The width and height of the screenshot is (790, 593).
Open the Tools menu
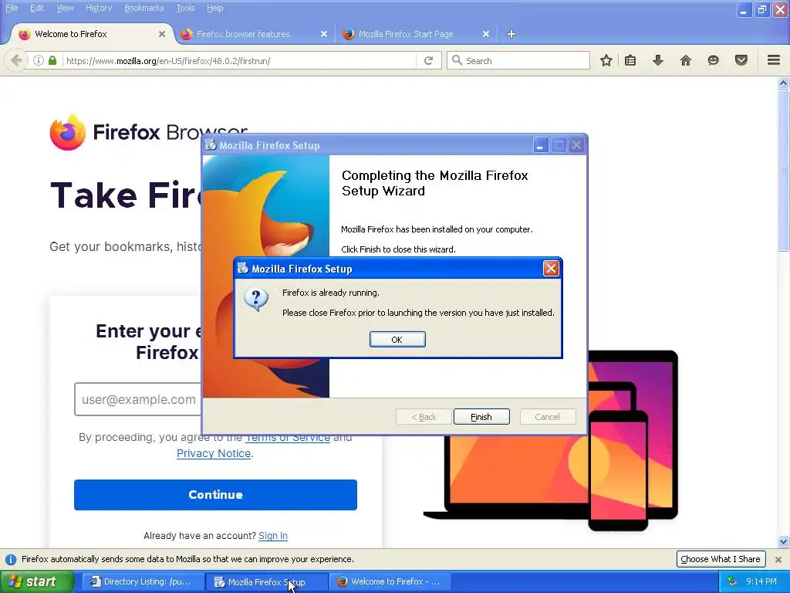click(x=185, y=8)
